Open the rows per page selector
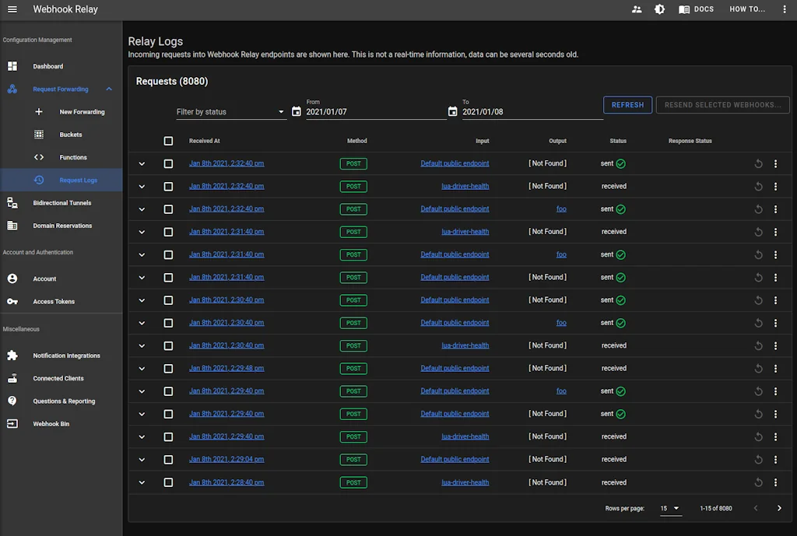This screenshot has height=536, width=797. pyautogui.click(x=670, y=508)
